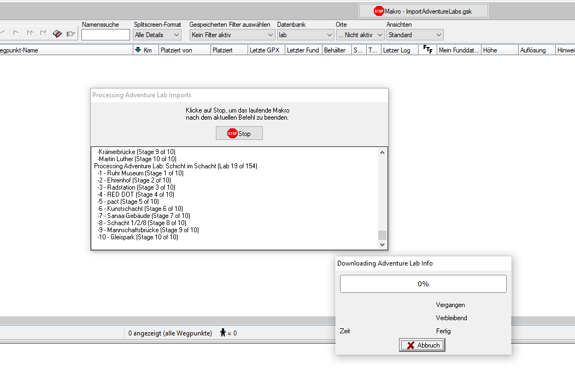Click the stop sign icon on macro button
Viewport: 575px width, 383px height.
click(x=379, y=11)
